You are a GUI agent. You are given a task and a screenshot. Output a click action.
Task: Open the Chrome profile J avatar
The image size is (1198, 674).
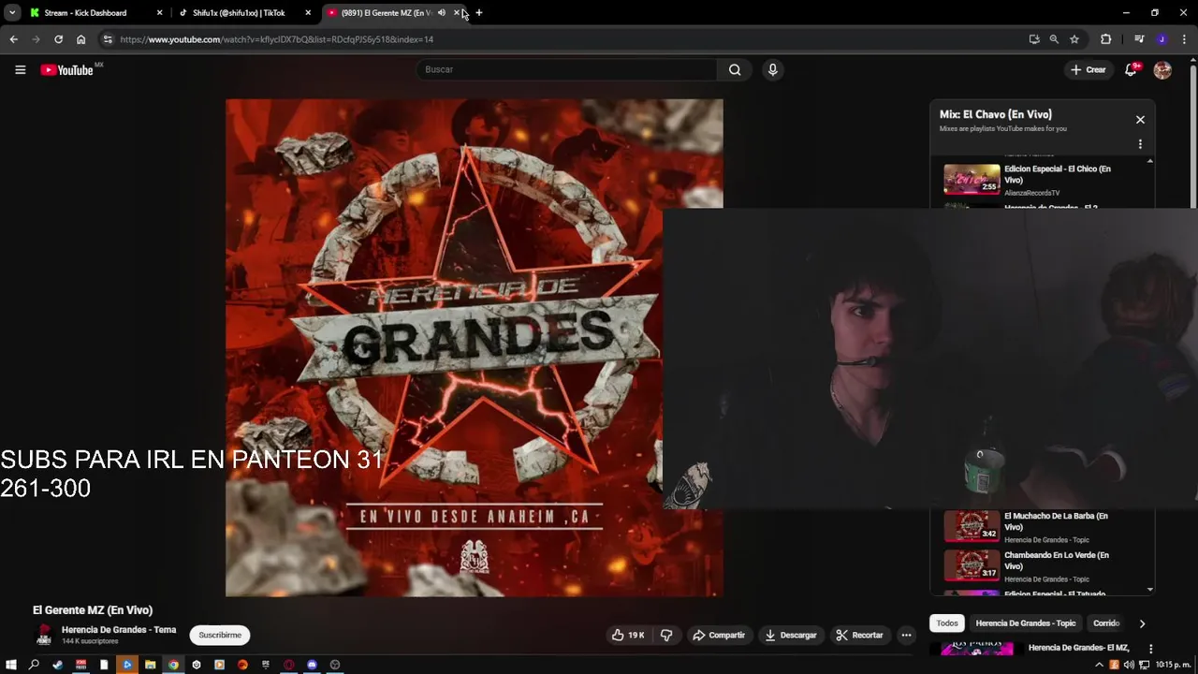(1161, 39)
